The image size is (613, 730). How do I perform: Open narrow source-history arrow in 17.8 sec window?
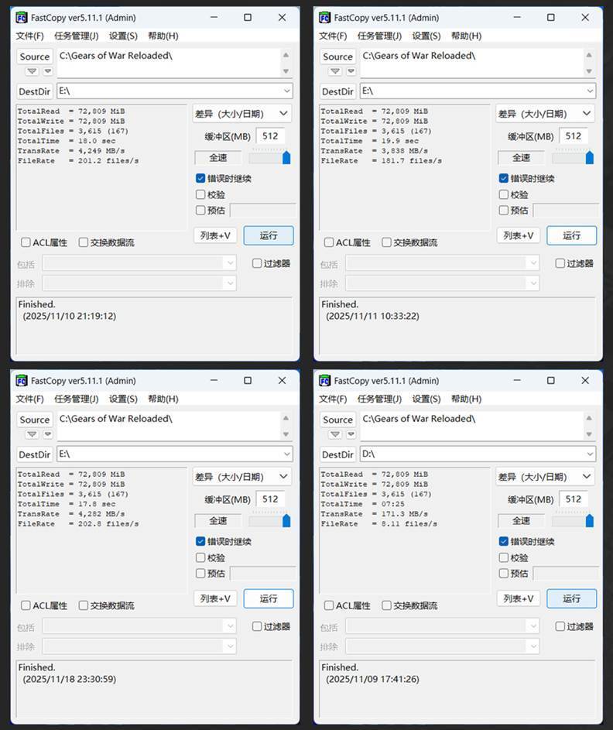(x=48, y=434)
